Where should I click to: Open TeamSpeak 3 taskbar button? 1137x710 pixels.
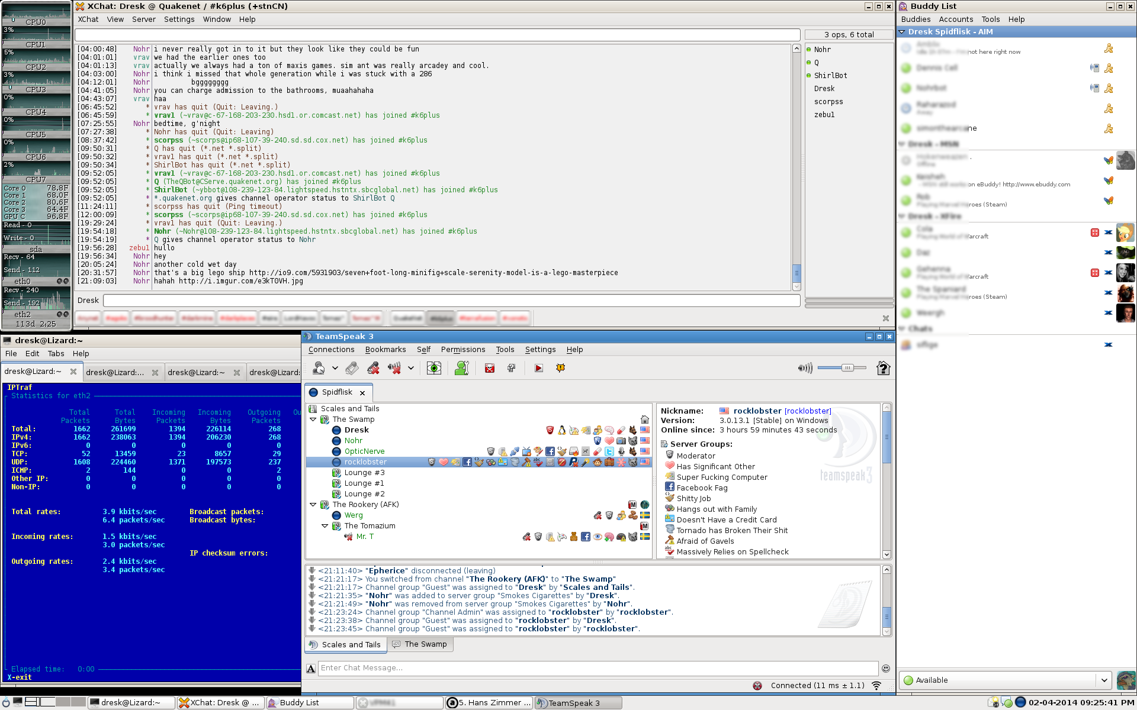[579, 703]
